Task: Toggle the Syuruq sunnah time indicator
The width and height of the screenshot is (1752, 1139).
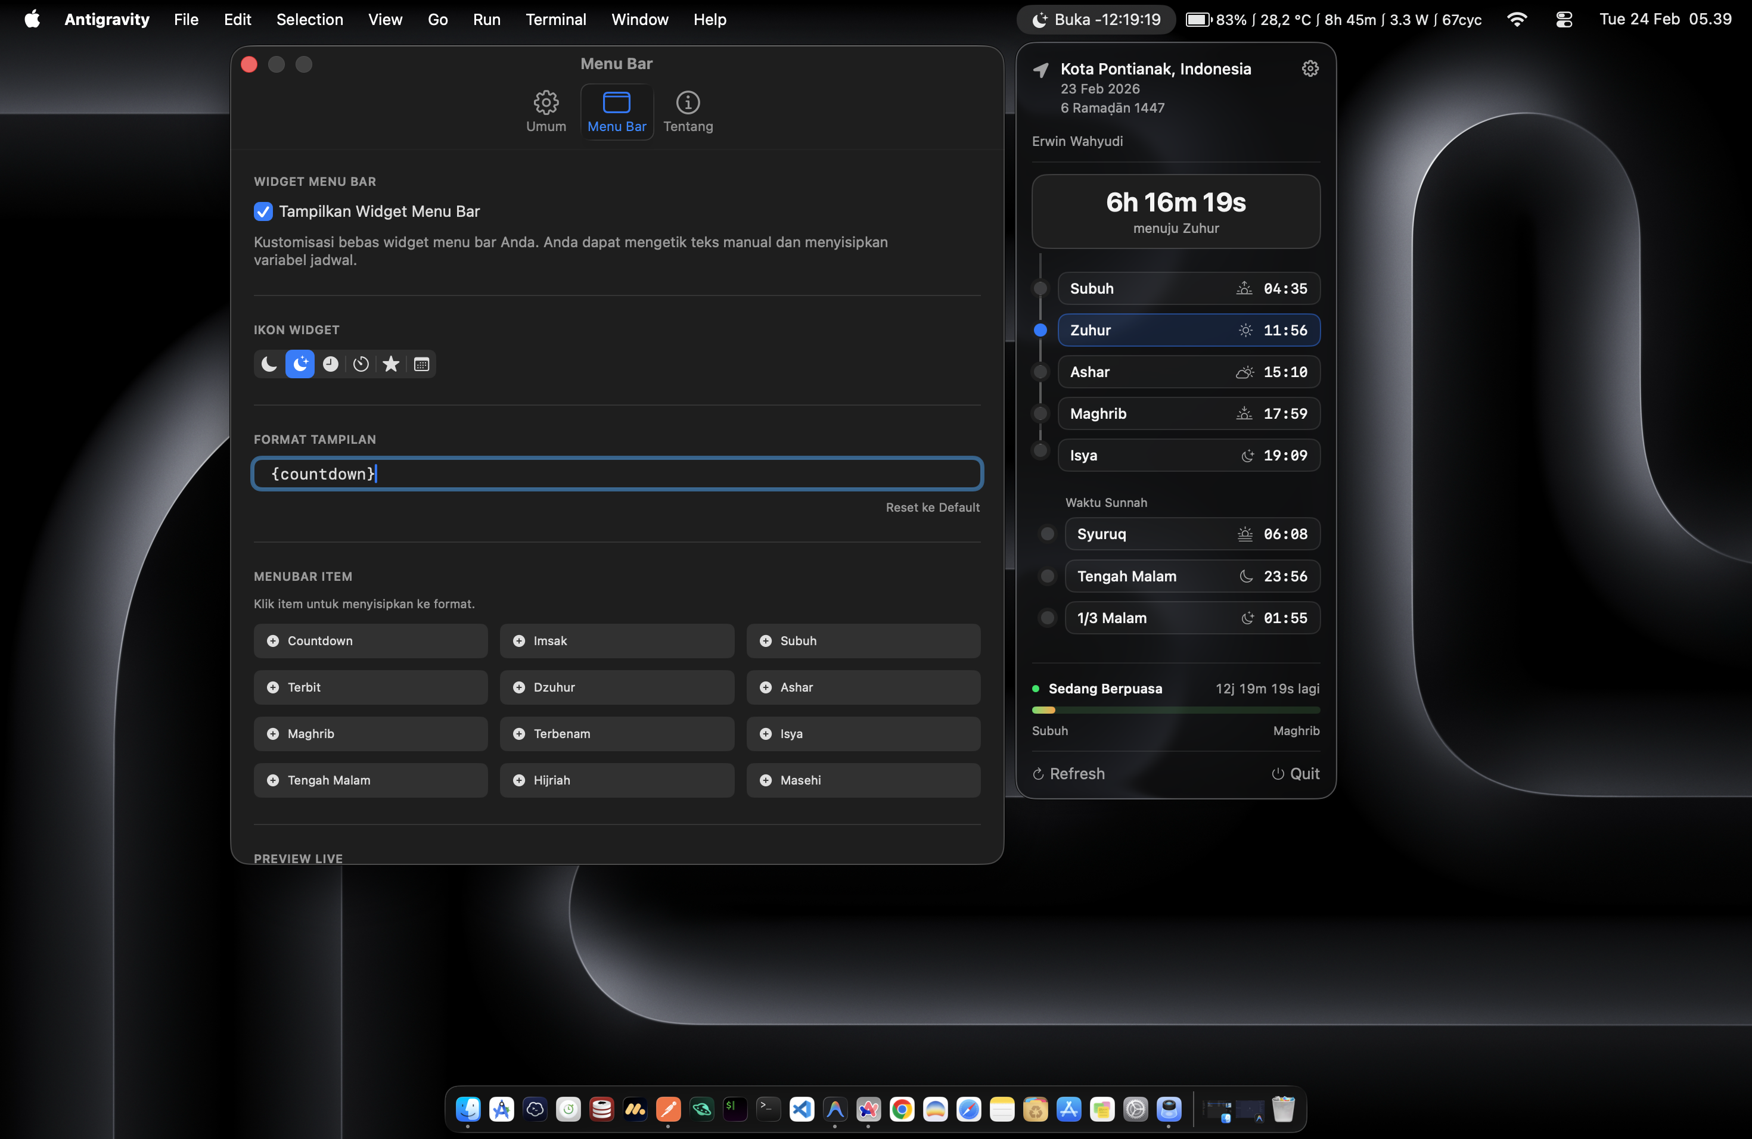Action: pyautogui.click(x=1047, y=534)
